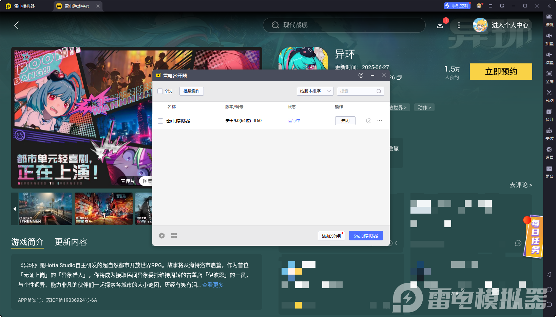Check the 全选 select-all checkbox
Screen dimensions: 556x317
click(160, 91)
